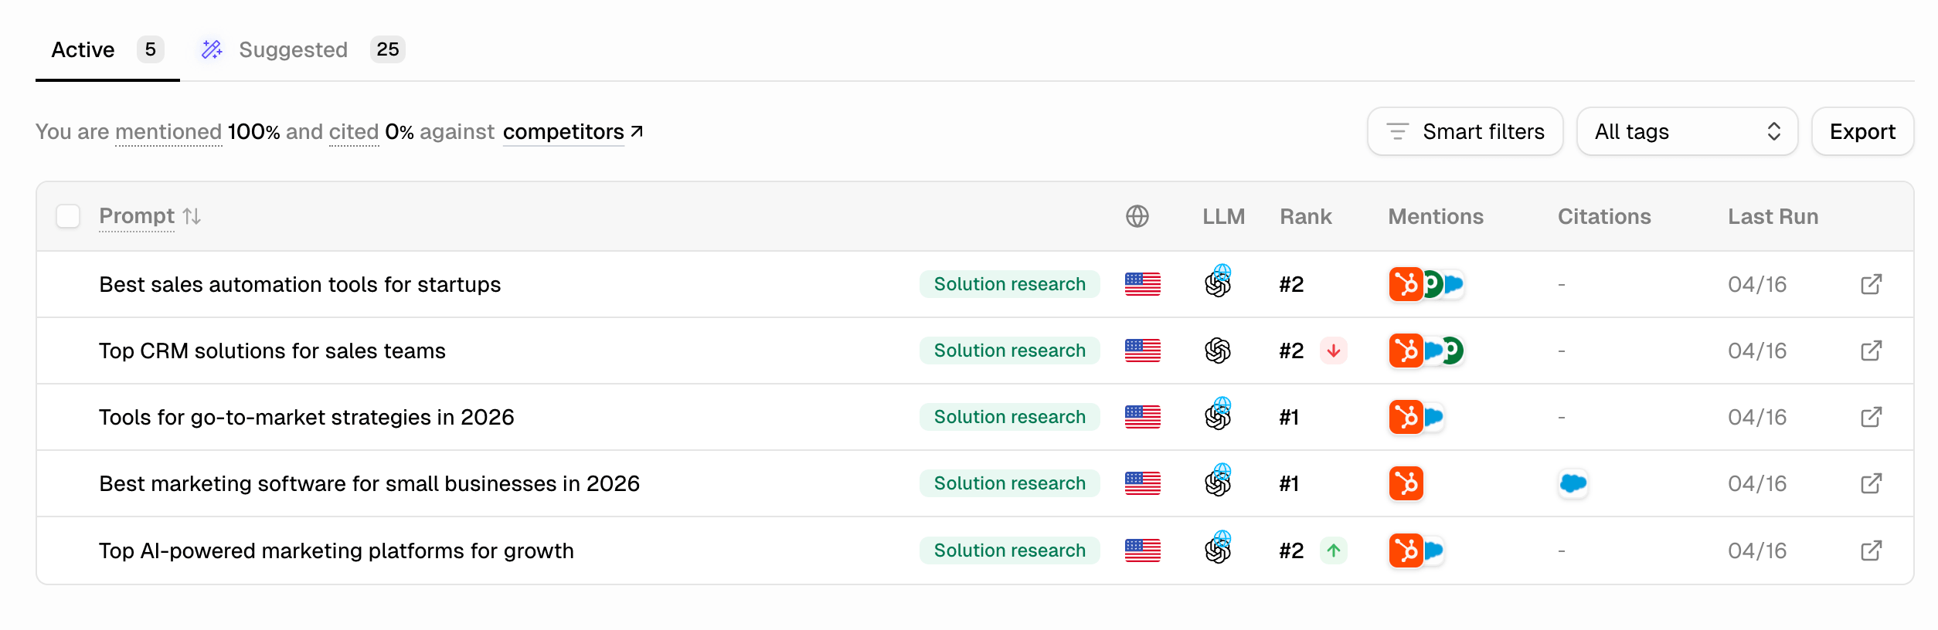Viewport: 1938px width, 630px height.
Task: Click US flag on AI-powered marketing row
Action: click(x=1142, y=550)
